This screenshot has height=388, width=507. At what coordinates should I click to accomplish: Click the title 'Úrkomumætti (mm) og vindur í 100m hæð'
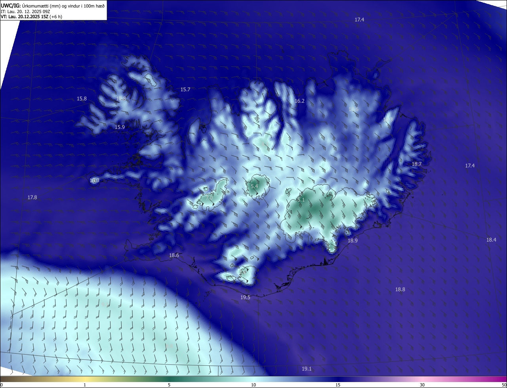pos(63,6)
